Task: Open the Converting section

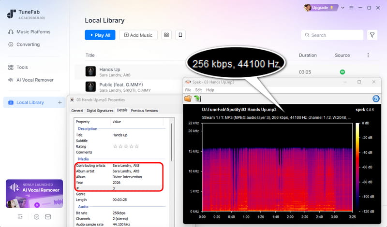Action: point(24,44)
